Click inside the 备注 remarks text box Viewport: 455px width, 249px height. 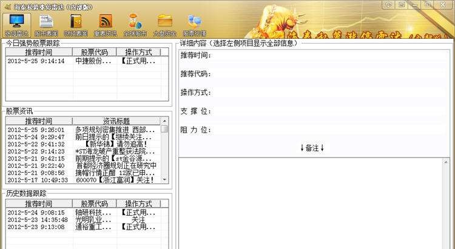point(311,204)
